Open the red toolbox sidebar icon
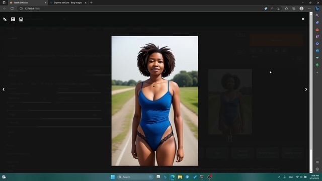The image size is (322, 181). coord(317,30)
